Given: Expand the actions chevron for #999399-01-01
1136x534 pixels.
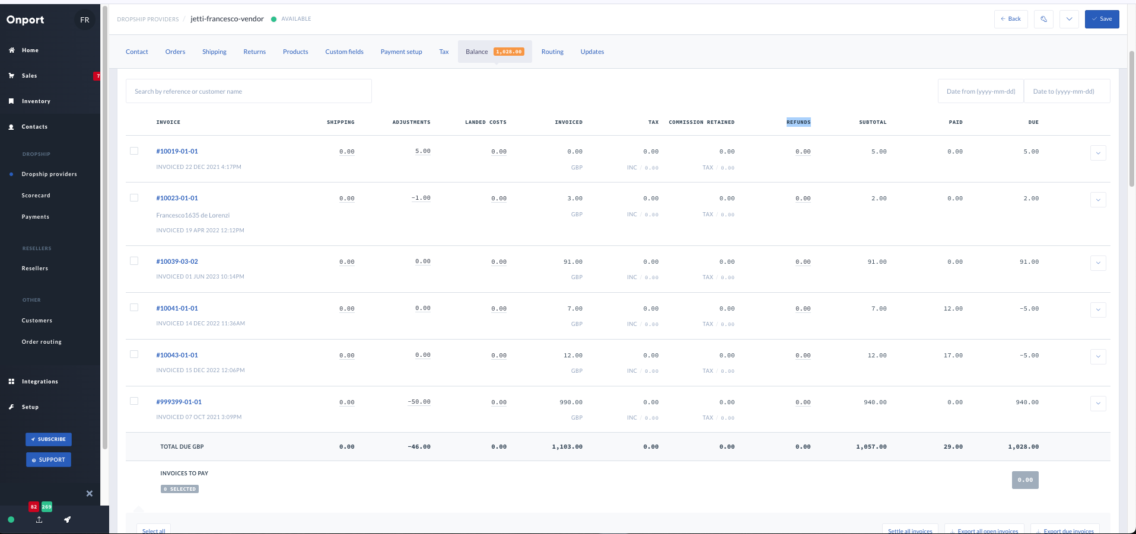Looking at the screenshot, I should click(1098, 403).
